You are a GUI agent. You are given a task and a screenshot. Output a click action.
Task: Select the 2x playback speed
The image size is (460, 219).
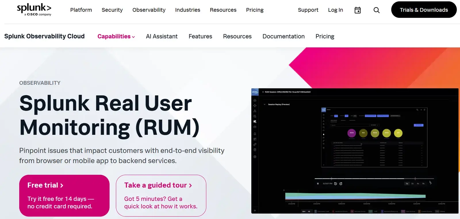click(x=412, y=183)
